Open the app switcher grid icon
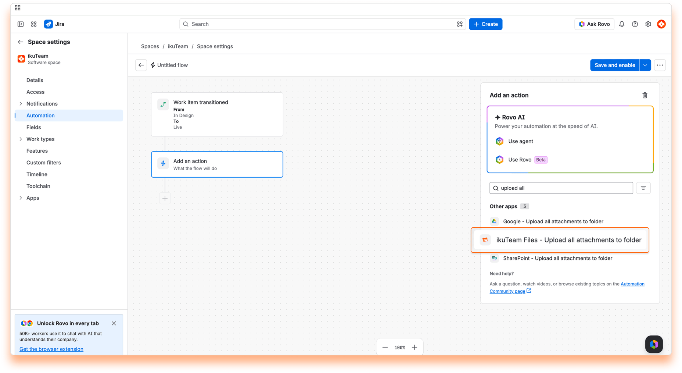 pos(34,24)
